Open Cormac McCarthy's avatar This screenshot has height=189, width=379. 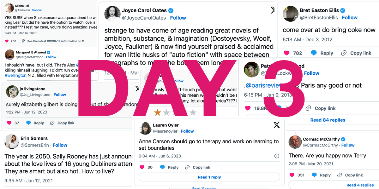tap(295, 142)
